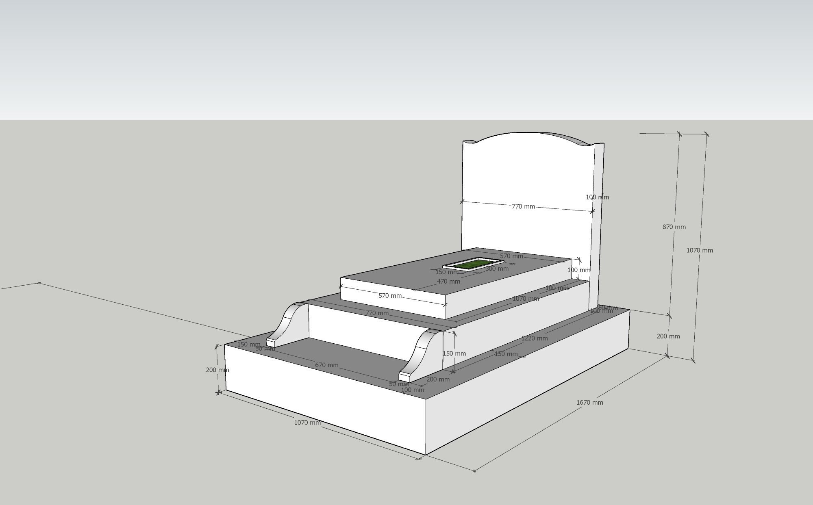Click the 1670 mm length dimension label
This screenshot has width=813, height=505.
589,402
